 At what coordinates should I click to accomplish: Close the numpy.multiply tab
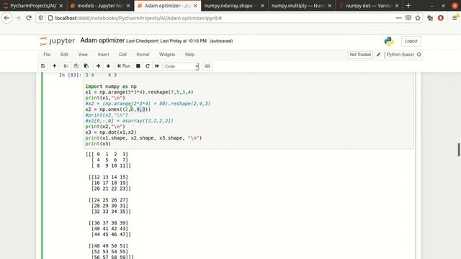pyautogui.click(x=330, y=6)
